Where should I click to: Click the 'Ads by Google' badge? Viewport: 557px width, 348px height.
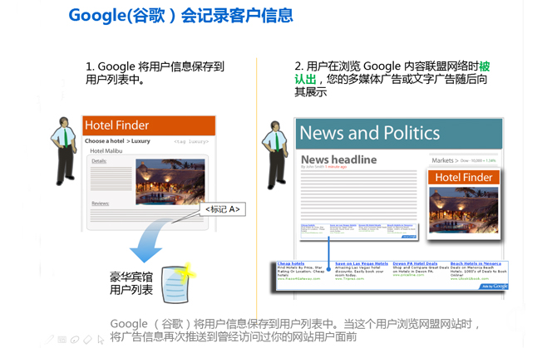click(x=494, y=287)
